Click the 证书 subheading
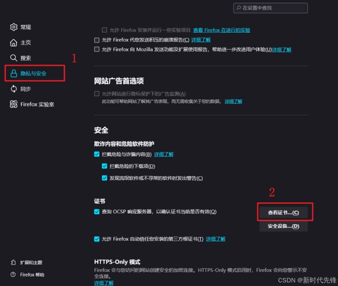 pyautogui.click(x=100, y=201)
